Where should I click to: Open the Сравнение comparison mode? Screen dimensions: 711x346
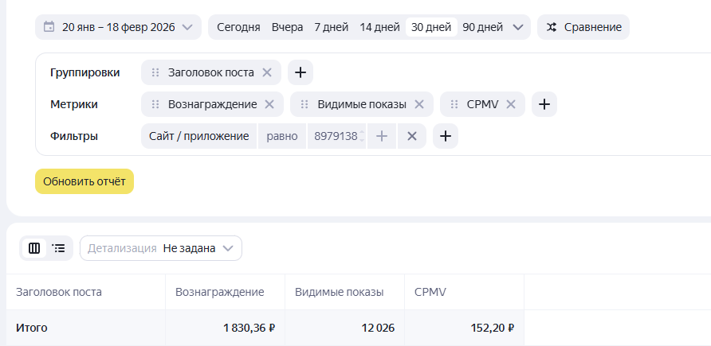583,27
